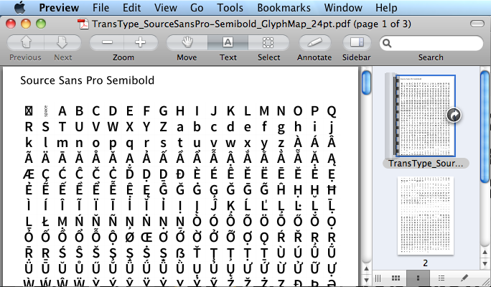Switch sidebar to contact sheet grid view
Viewport: 491px width, 287px height.
pos(396,278)
